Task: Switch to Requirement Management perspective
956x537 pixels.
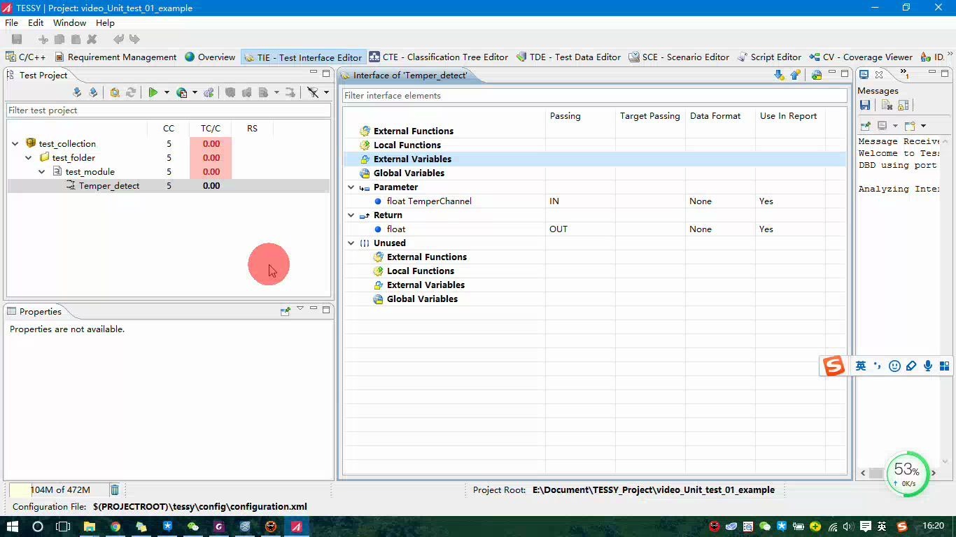Action: pos(115,57)
